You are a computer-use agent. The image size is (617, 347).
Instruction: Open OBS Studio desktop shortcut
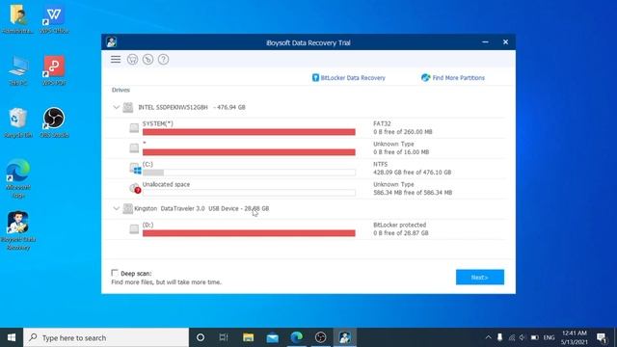pos(54,122)
